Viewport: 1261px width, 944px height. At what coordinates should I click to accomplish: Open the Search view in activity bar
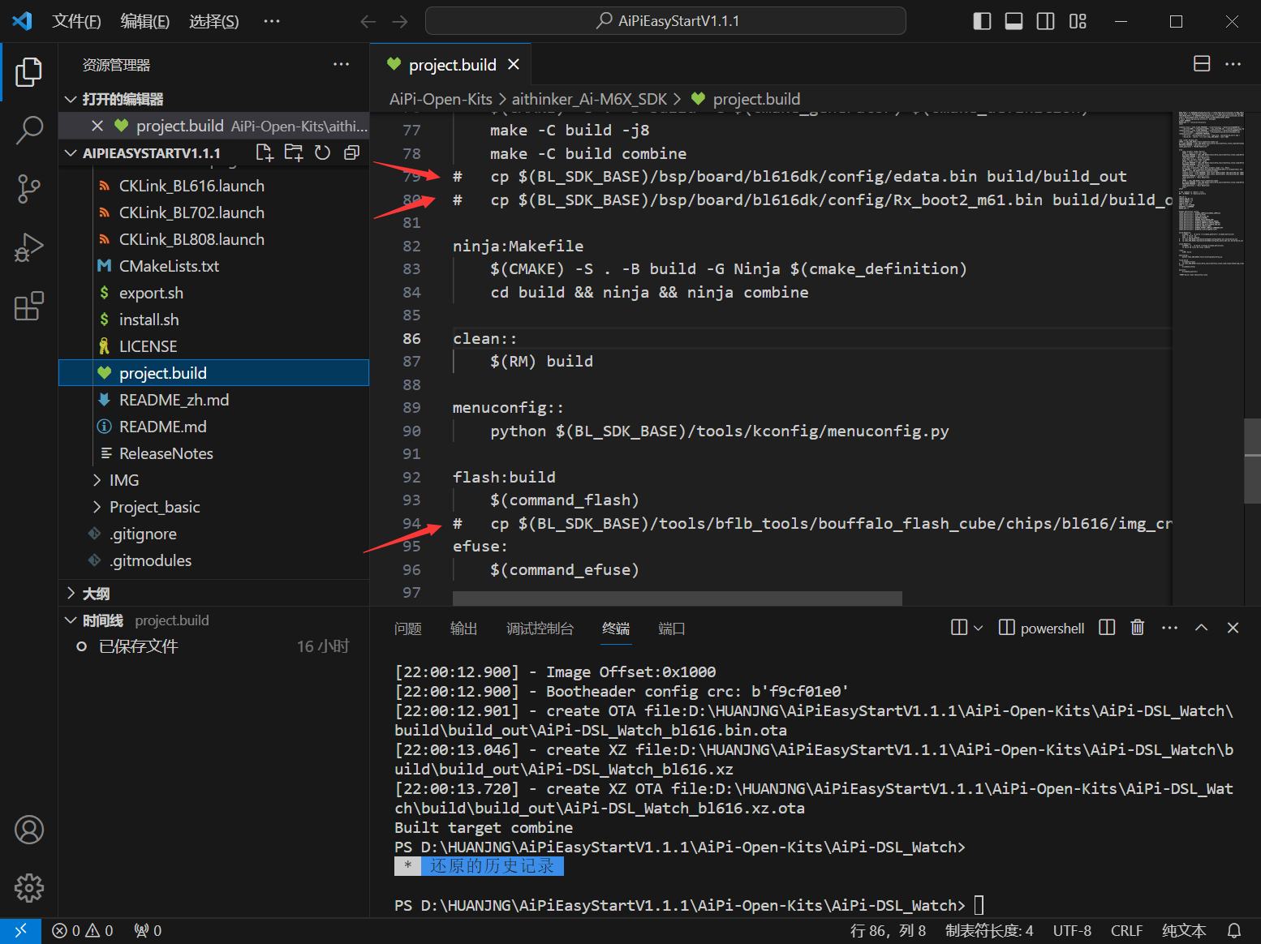coord(29,131)
